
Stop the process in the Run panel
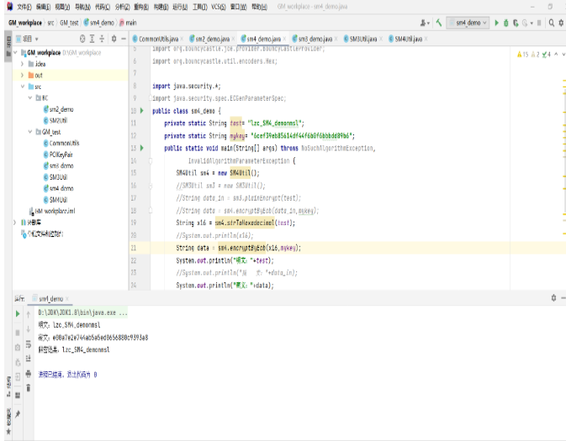coord(18,333)
